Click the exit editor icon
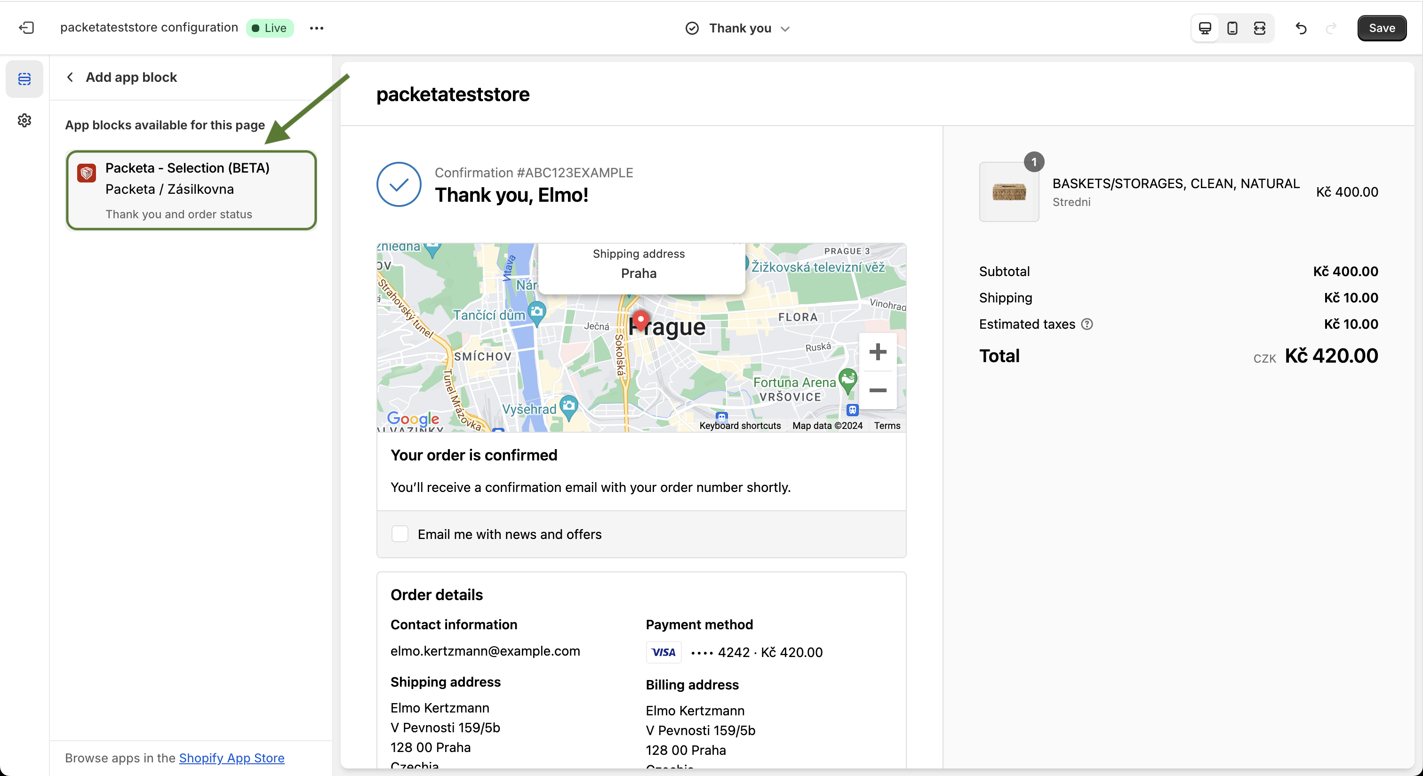This screenshot has width=1423, height=776. (x=26, y=28)
